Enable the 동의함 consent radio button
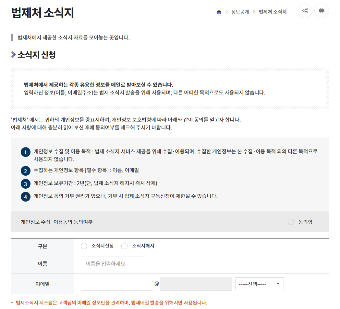 coord(290,222)
